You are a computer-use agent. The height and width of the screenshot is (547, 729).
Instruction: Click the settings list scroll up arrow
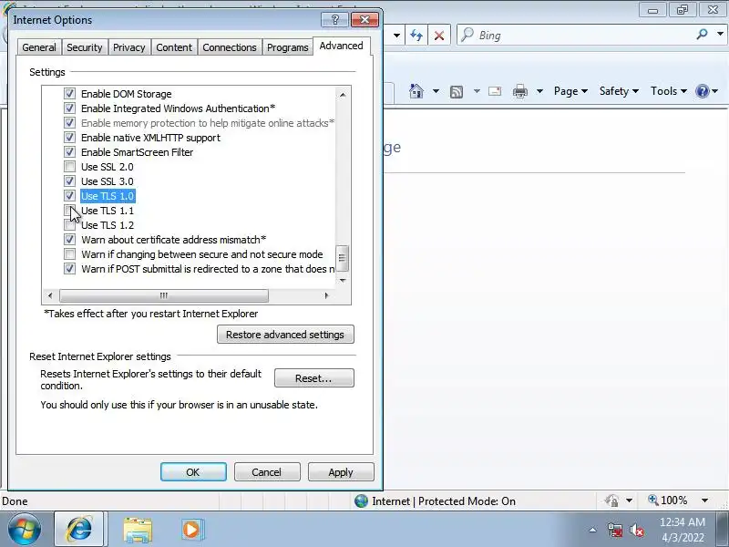(343, 95)
